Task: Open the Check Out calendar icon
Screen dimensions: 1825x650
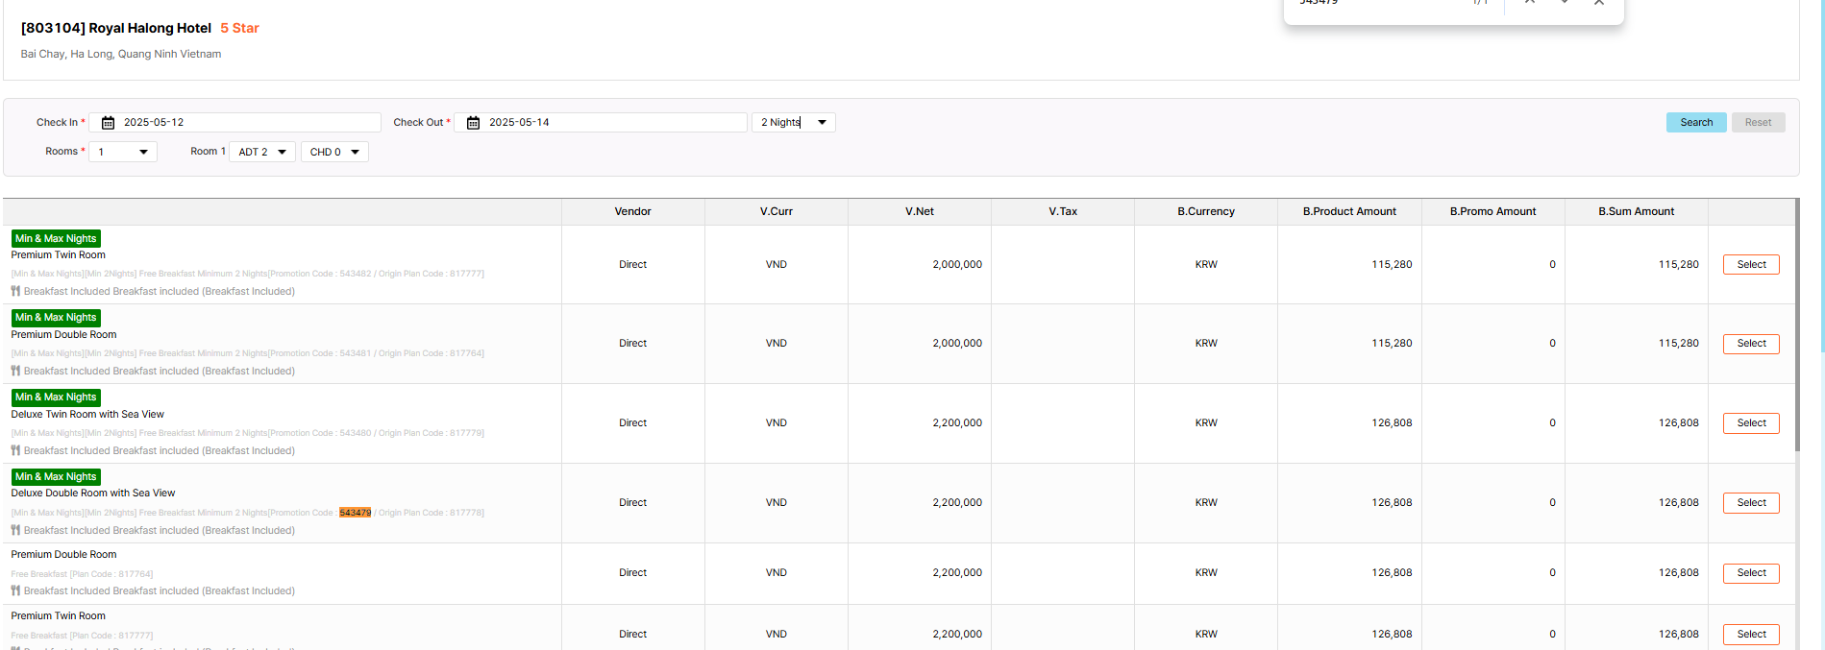Action: [x=473, y=123]
